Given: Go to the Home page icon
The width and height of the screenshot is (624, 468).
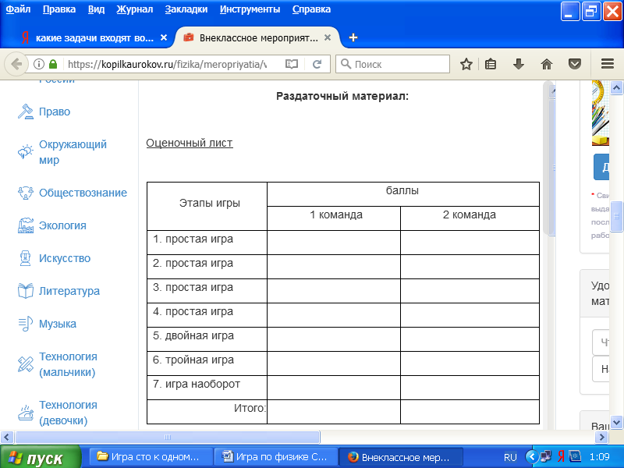Looking at the screenshot, I should (547, 65).
